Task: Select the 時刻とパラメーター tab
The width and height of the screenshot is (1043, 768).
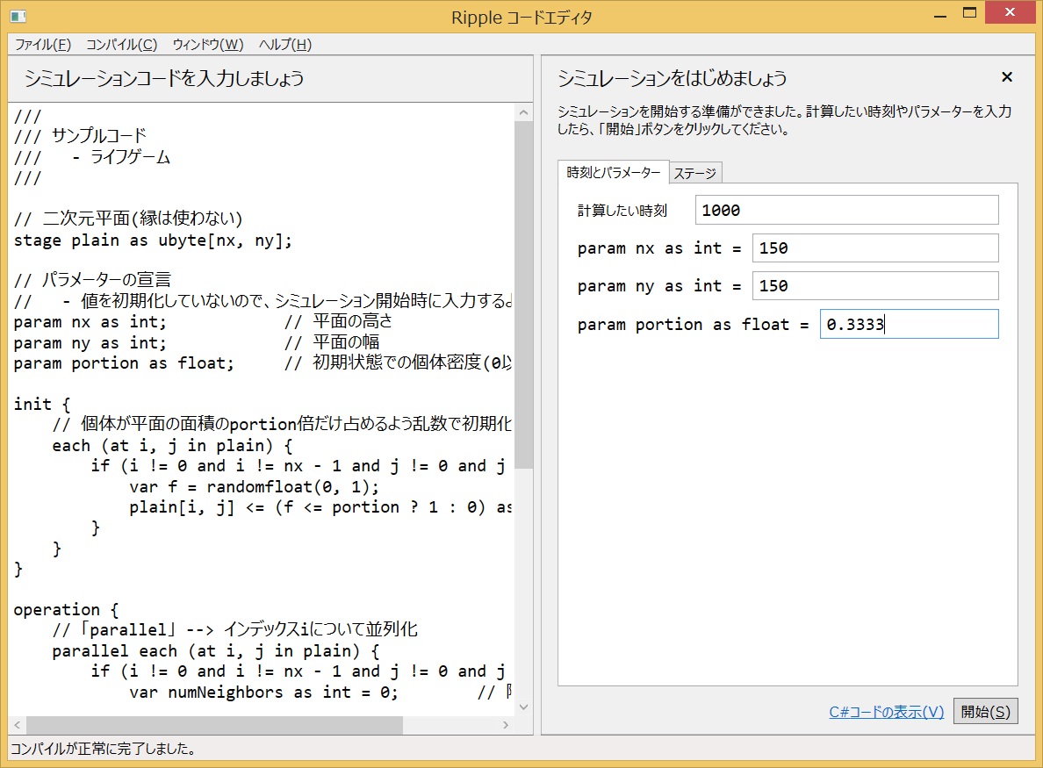Action: point(614,172)
